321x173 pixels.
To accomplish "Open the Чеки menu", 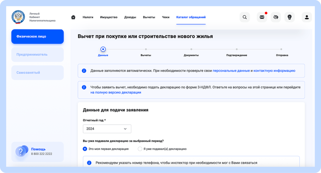I will click(x=166, y=17).
